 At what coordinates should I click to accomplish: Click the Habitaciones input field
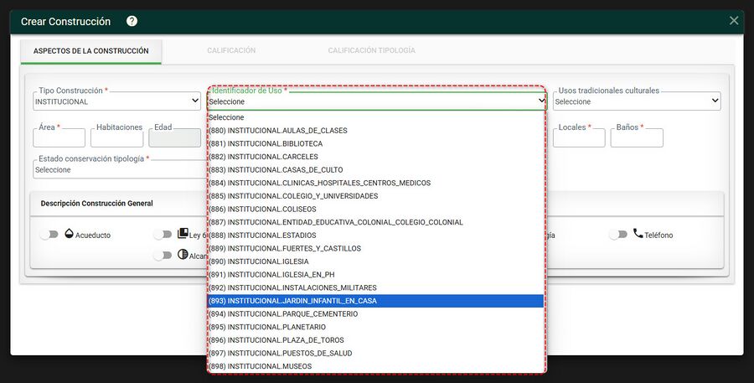coord(116,137)
